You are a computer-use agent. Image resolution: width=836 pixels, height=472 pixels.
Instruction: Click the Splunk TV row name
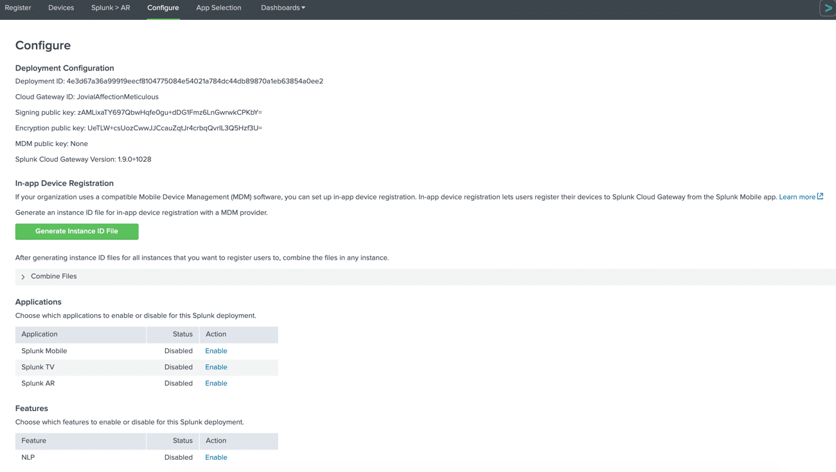(x=38, y=367)
